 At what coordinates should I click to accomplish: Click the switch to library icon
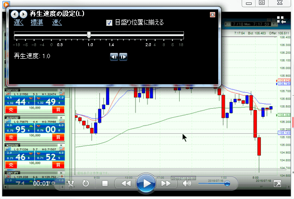tap(280, 20)
